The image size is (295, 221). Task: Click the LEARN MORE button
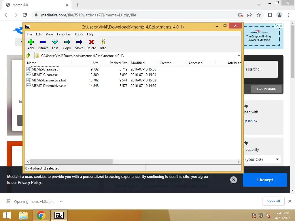click(x=266, y=89)
